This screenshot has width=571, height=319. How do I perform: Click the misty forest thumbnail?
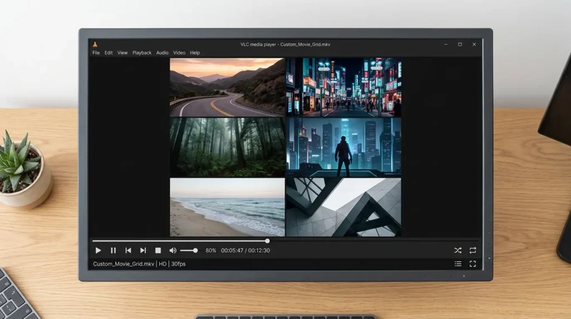tap(228, 147)
